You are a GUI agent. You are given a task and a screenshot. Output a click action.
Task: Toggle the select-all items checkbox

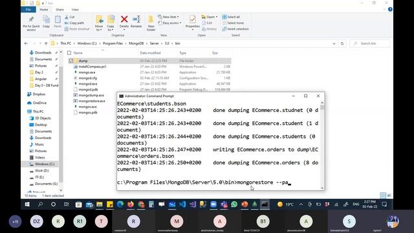69,53
